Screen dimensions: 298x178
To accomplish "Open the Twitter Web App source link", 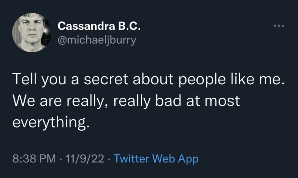I will point(156,159).
